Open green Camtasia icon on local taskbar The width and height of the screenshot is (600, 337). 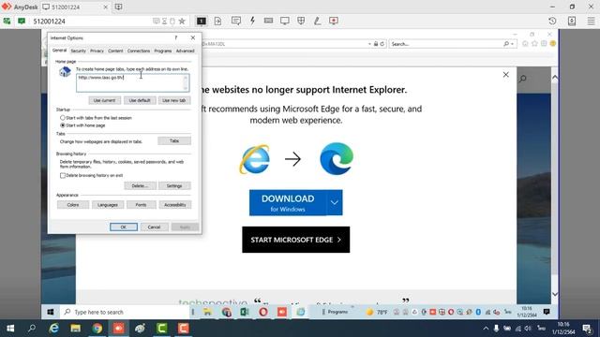click(162, 329)
